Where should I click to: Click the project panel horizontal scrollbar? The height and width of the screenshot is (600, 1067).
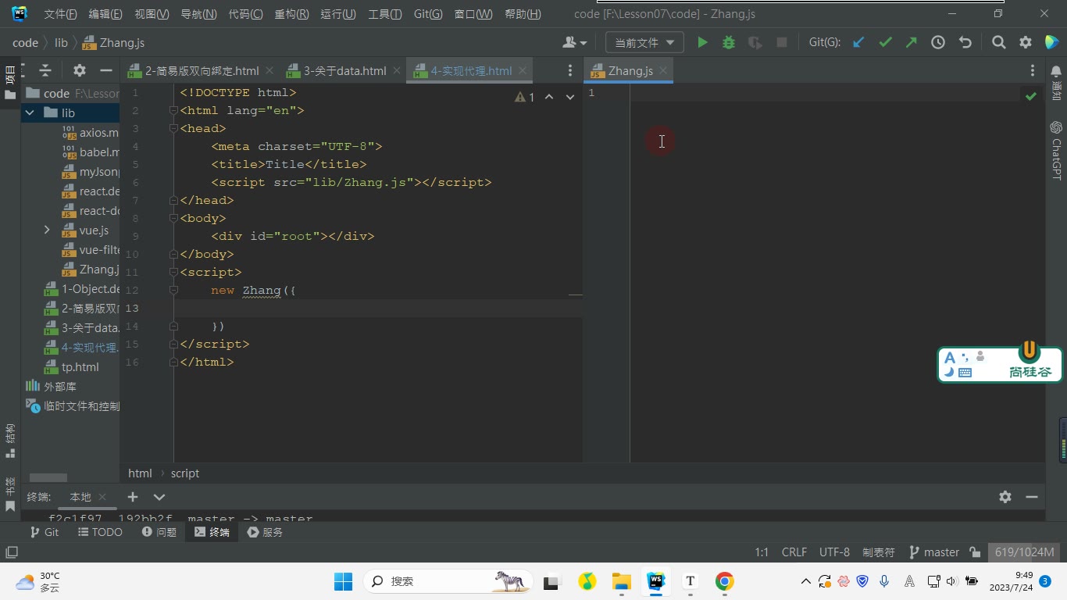[48, 477]
